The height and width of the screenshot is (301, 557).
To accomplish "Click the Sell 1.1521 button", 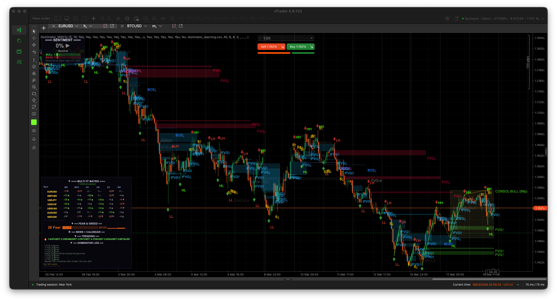I will (271, 47).
